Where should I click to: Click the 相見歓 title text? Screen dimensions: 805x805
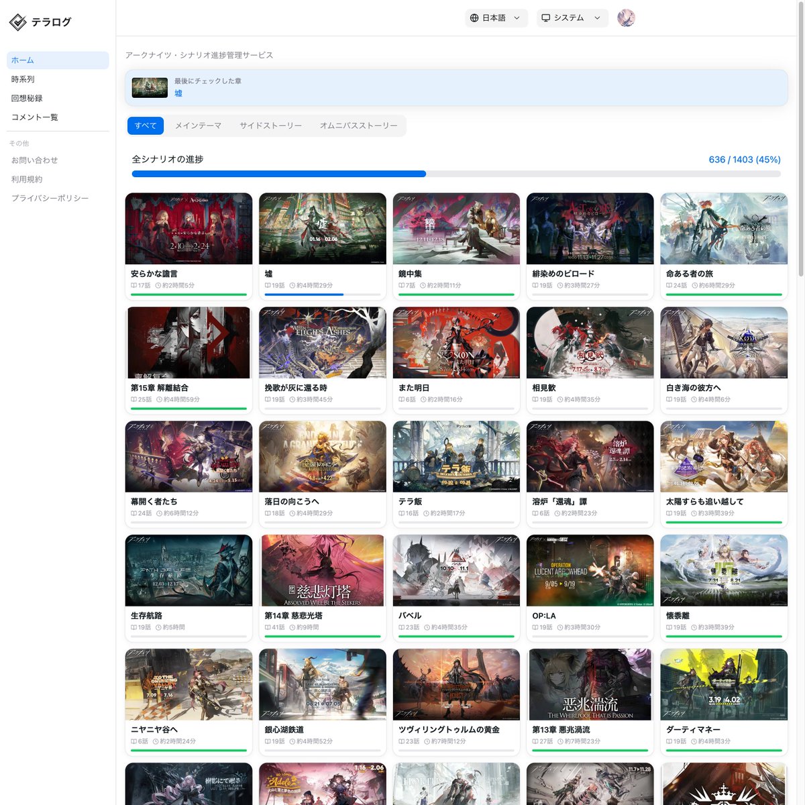pyautogui.click(x=544, y=388)
